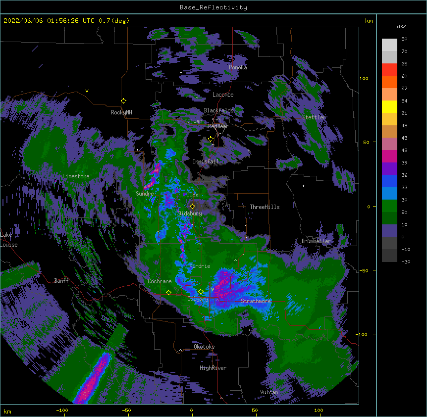
Task: Click the orange legend swatch between 60 and 57
Action: [x=389, y=82]
